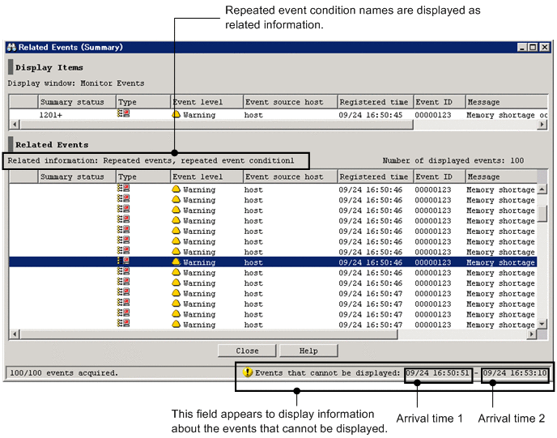This screenshot has width=557, height=438.
Task: Click the Arrival time 1 field 09/24 16:50:51
Action: pyautogui.click(x=437, y=372)
